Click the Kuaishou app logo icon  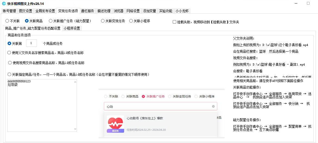(x=4, y=4)
